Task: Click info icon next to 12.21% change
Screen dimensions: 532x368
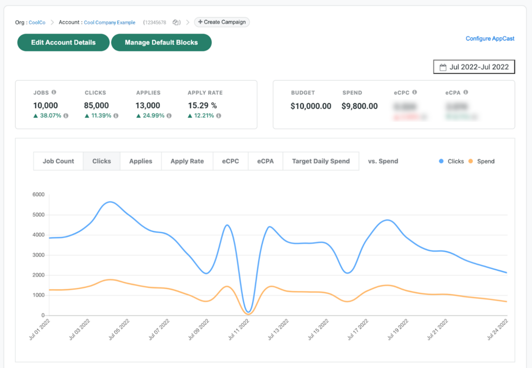Action: 219,116
